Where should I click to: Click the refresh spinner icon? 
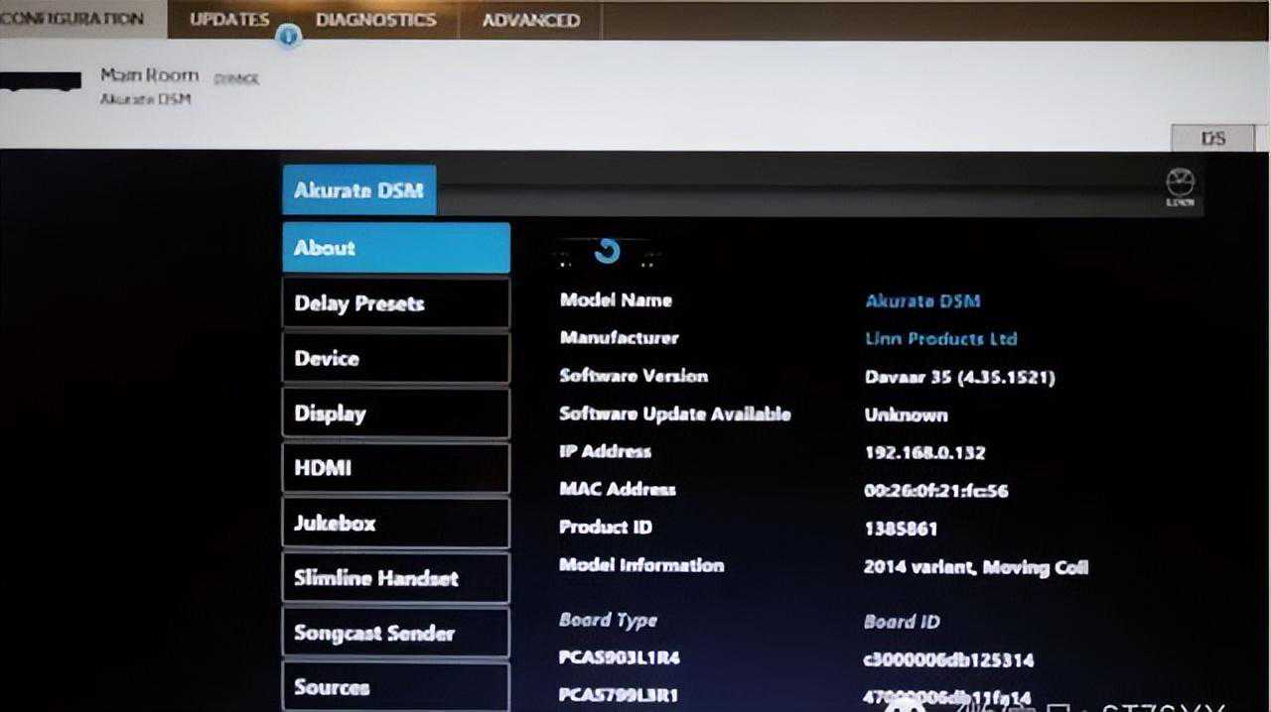pos(607,251)
